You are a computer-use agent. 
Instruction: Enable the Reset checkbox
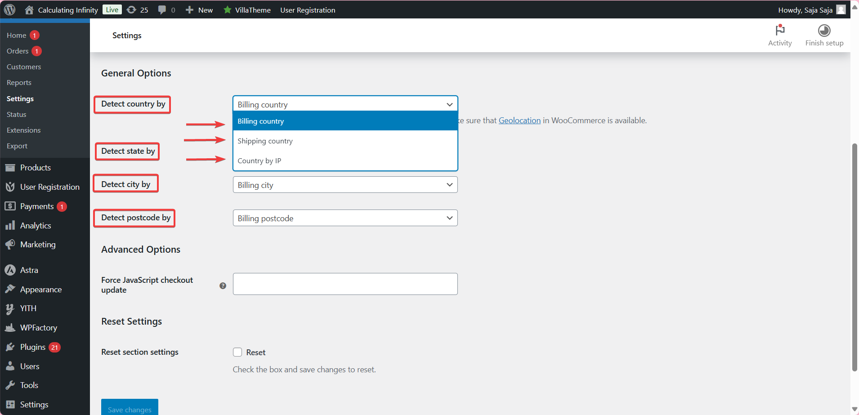(x=237, y=352)
